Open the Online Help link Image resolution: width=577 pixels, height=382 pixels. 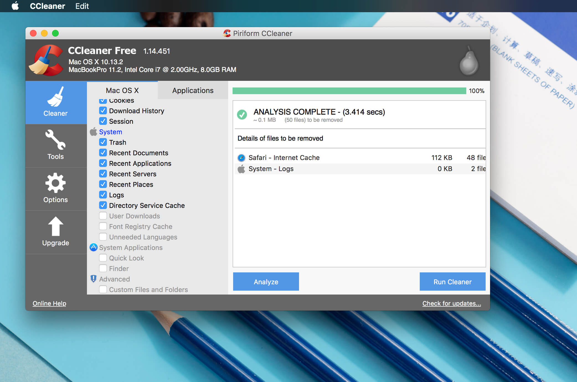click(49, 303)
